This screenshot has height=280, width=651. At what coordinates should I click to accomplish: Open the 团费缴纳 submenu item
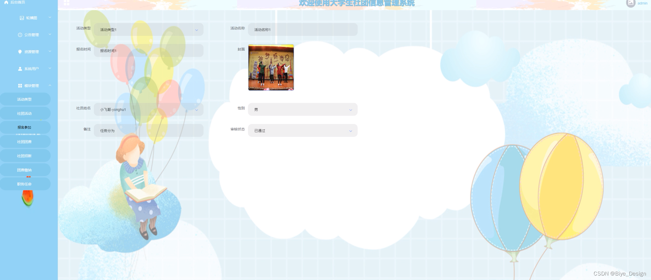[x=25, y=170]
